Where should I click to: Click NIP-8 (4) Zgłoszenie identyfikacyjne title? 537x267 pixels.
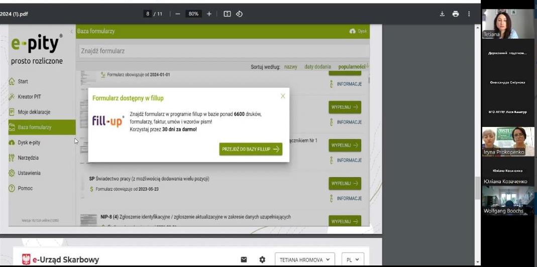(195, 217)
